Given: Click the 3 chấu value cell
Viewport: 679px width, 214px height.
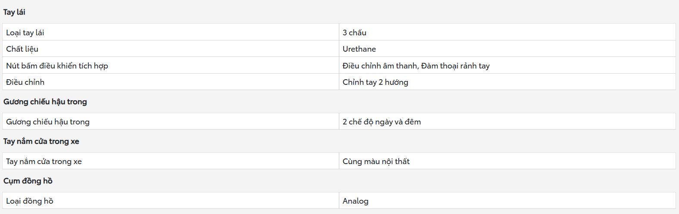Looking at the screenshot, I should pos(507,32).
